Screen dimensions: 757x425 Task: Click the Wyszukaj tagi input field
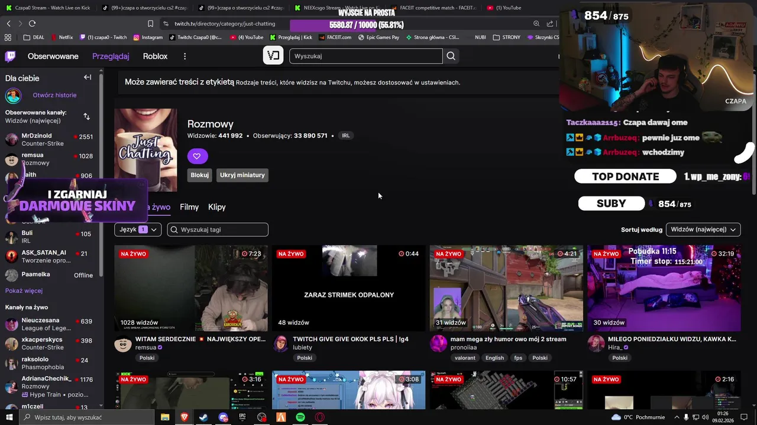(x=218, y=230)
